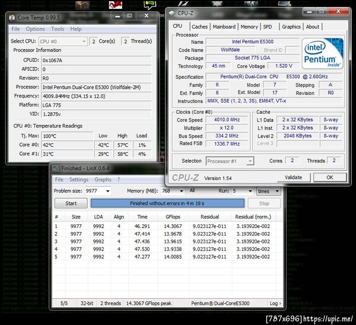Open File menu in LinX

point(59,179)
